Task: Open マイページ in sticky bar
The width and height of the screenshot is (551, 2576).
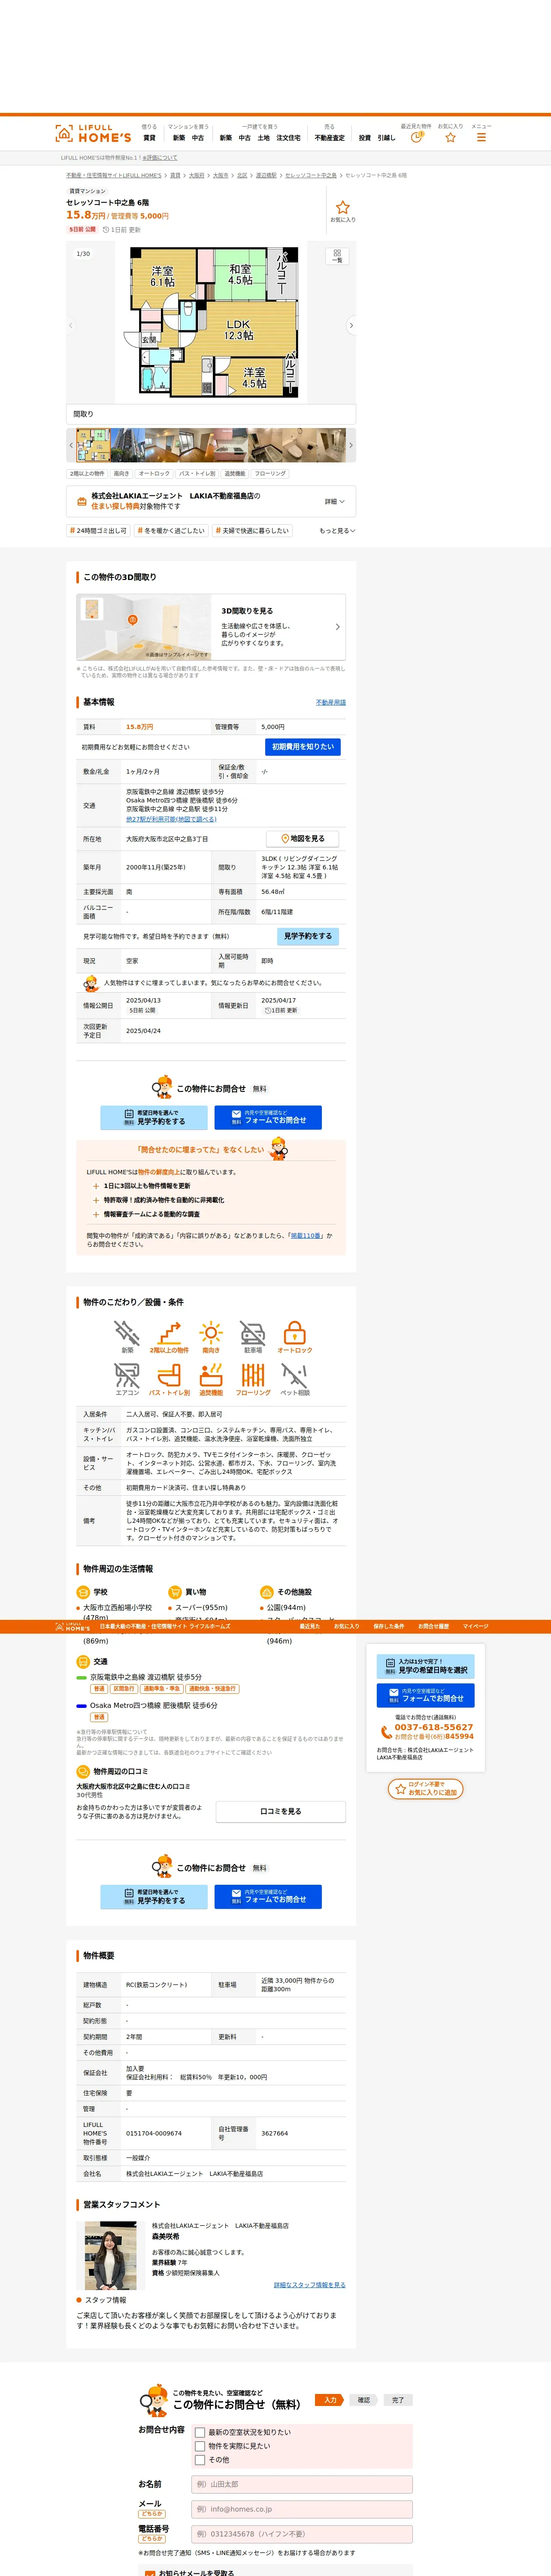Action: [x=475, y=1627]
